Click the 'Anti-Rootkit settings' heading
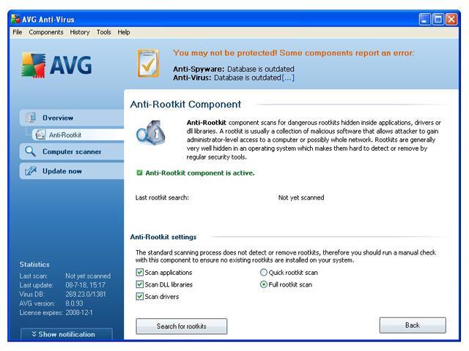Image resolution: width=469 pixels, height=351 pixels. pyautogui.click(x=163, y=237)
